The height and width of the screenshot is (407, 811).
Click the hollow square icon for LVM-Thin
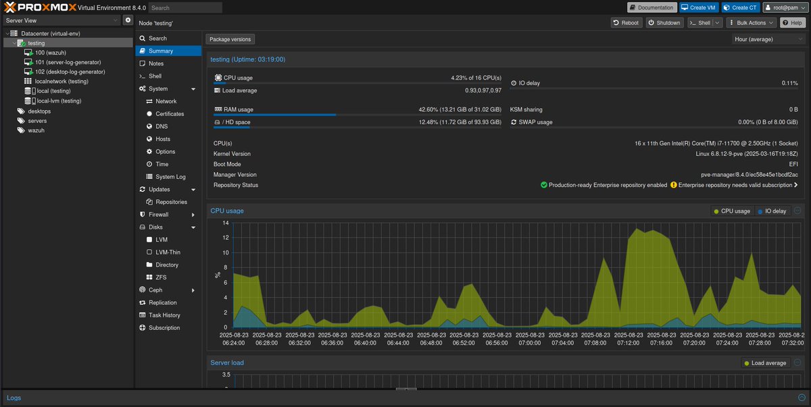(x=149, y=252)
